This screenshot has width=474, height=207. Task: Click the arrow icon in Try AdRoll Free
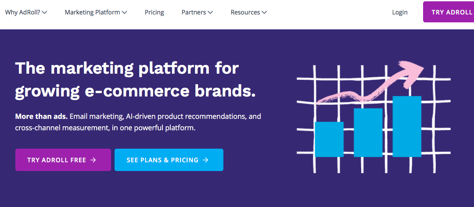click(93, 160)
